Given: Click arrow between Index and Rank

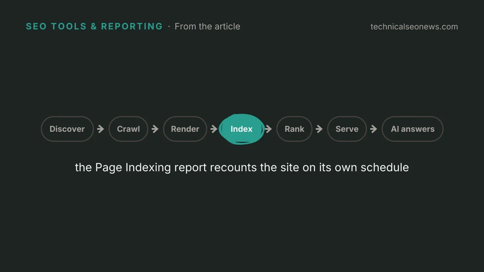Looking at the screenshot, I should click(268, 129).
